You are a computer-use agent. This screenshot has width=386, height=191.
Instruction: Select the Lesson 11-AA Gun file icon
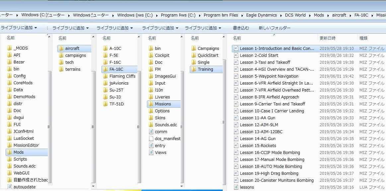tap(236, 118)
